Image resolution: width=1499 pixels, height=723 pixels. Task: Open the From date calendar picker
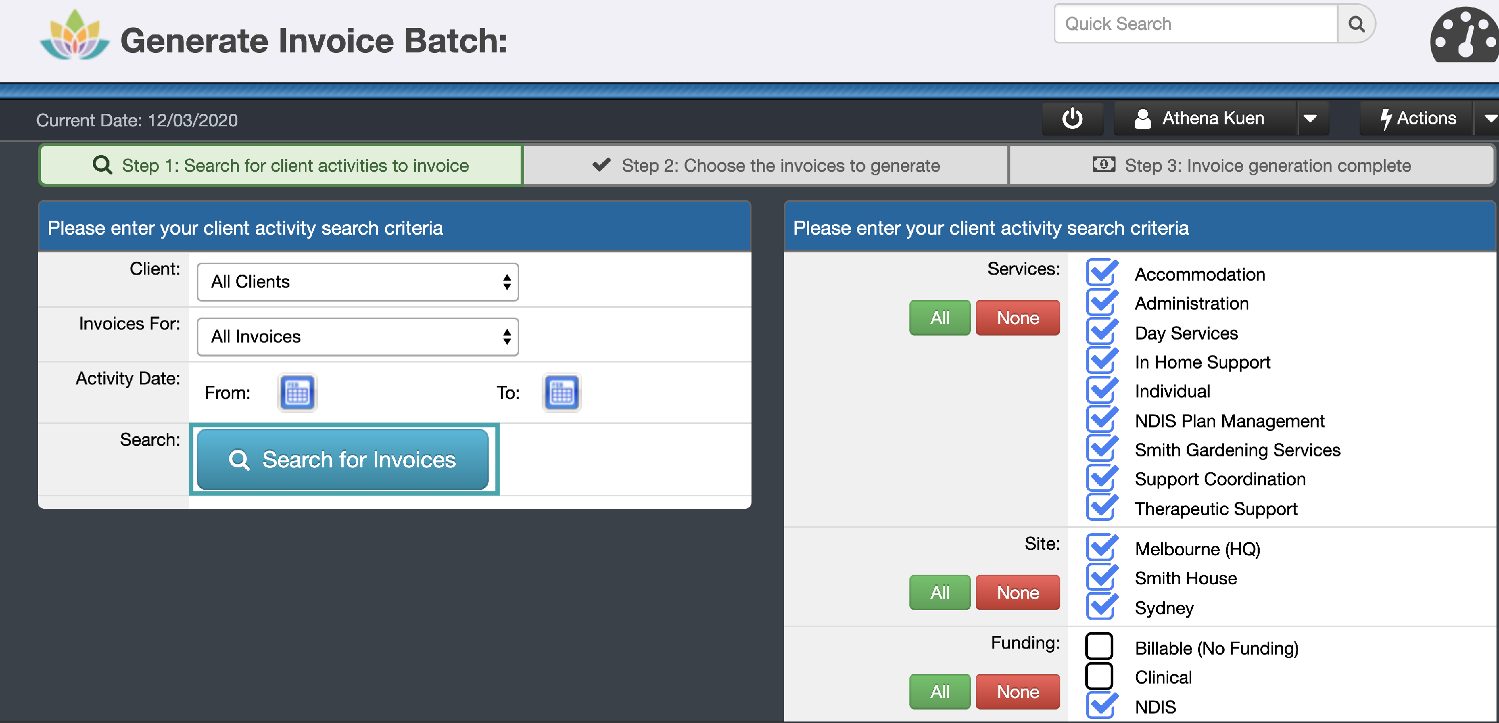click(x=297, y=392)
